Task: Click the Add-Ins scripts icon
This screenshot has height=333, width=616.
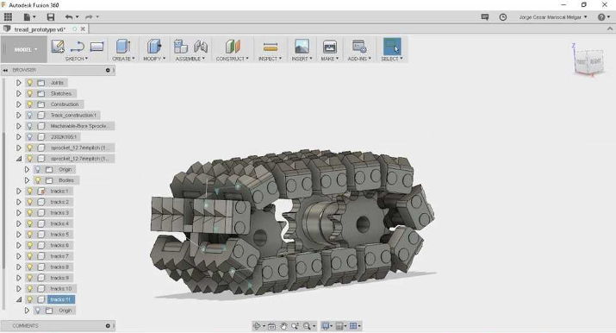Action: (x=359, y=47)
